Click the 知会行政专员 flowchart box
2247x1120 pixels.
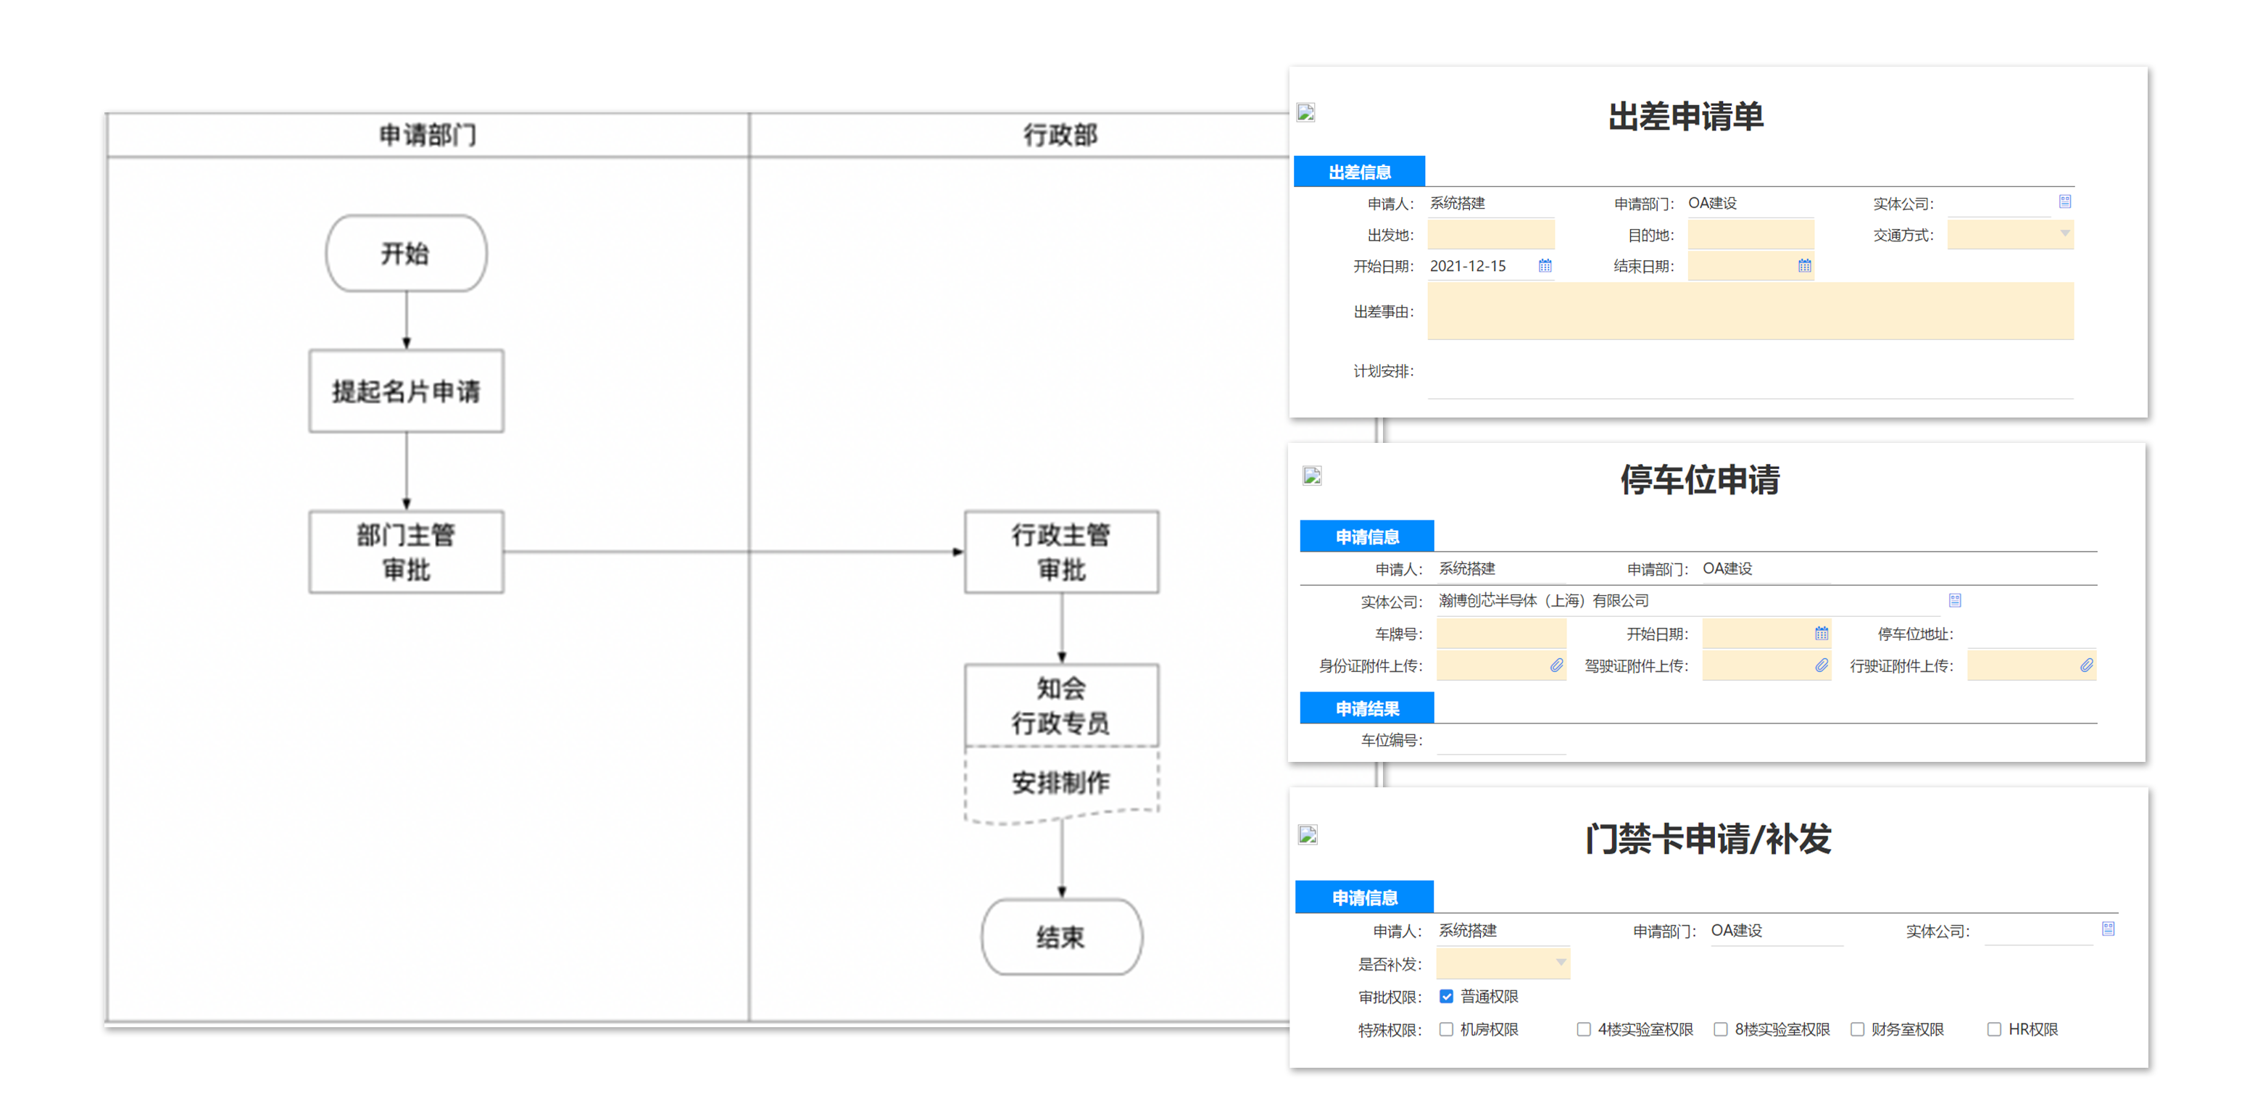tap(1060, 705)
